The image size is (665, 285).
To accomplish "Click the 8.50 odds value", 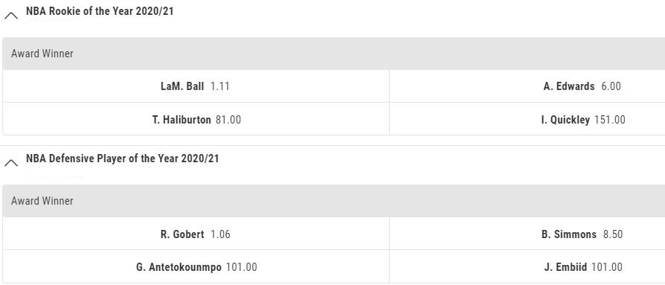I will (613, 234).
